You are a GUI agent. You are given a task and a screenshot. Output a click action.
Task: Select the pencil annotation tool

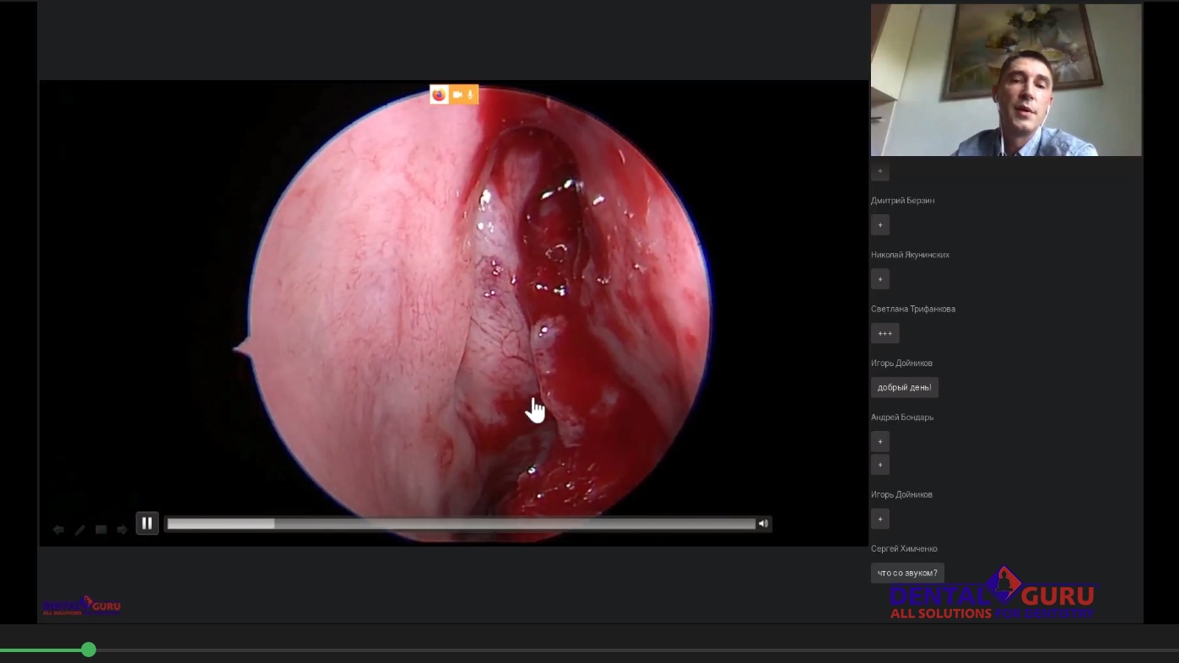tap(79, 530)
